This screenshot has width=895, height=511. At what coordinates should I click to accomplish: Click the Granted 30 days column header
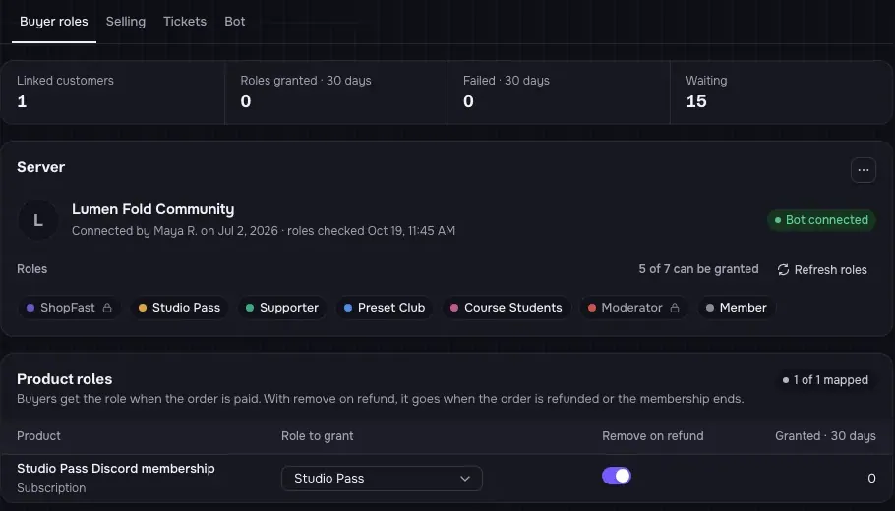pos(825,436)
